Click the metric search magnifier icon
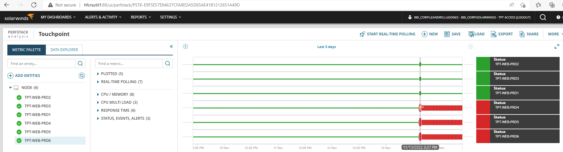The height and width of the screenshot is (152, 563). 168,63
